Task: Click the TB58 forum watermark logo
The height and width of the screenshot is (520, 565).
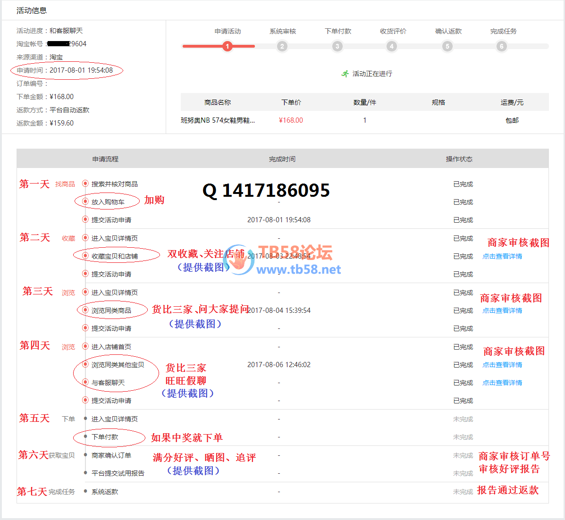Action: [239, 260]
